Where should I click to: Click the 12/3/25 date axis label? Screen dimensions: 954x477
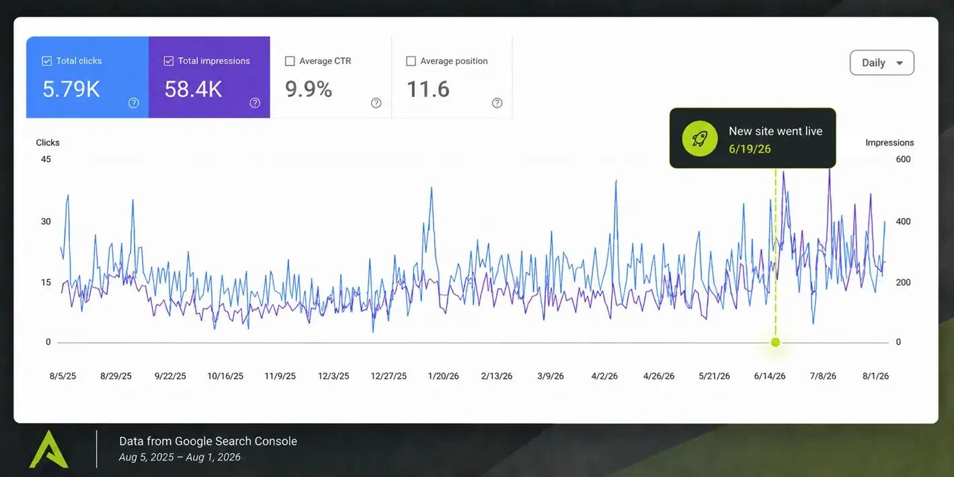(333, 376)
